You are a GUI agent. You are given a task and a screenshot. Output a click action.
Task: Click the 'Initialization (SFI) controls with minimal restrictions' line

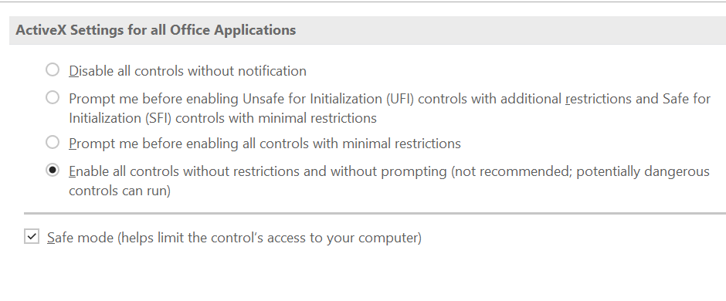click(x=222, y=118)
